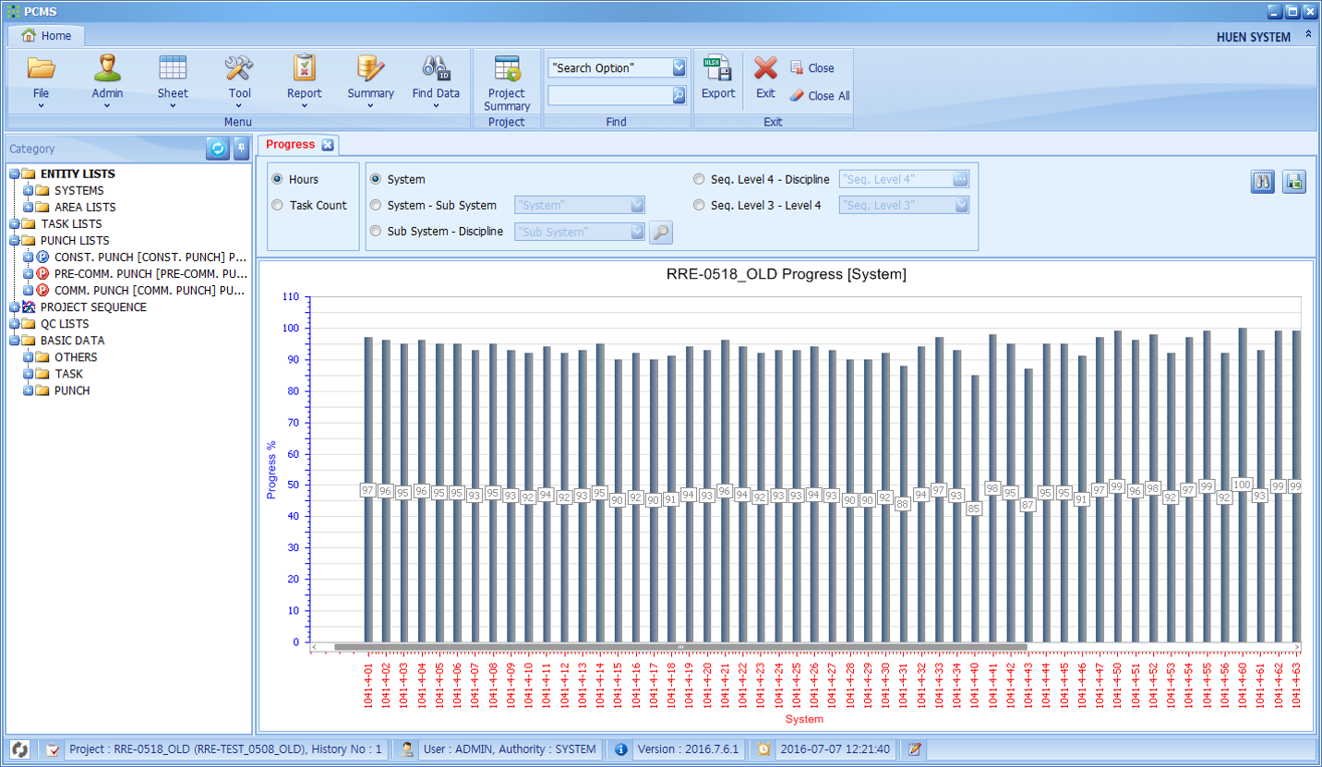Select System - Sub System radio option
This screenshot has height=767, width=1322.
[x=376, y=206]
